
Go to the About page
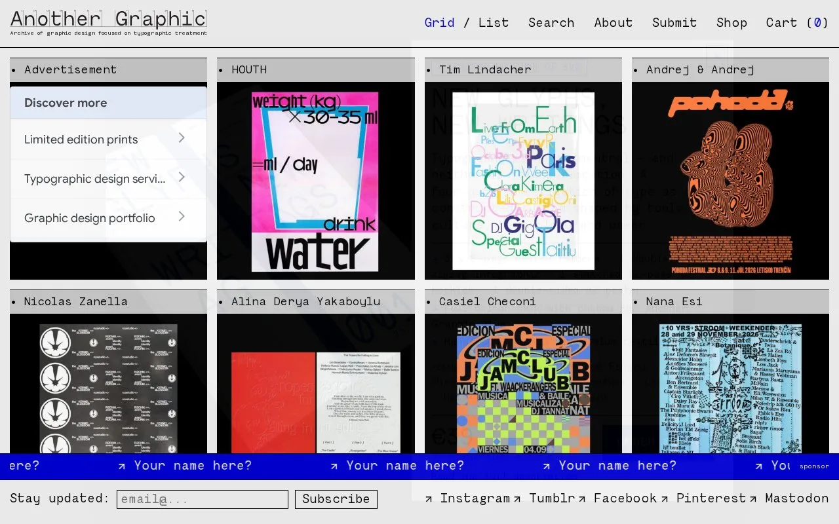[614, 23]
